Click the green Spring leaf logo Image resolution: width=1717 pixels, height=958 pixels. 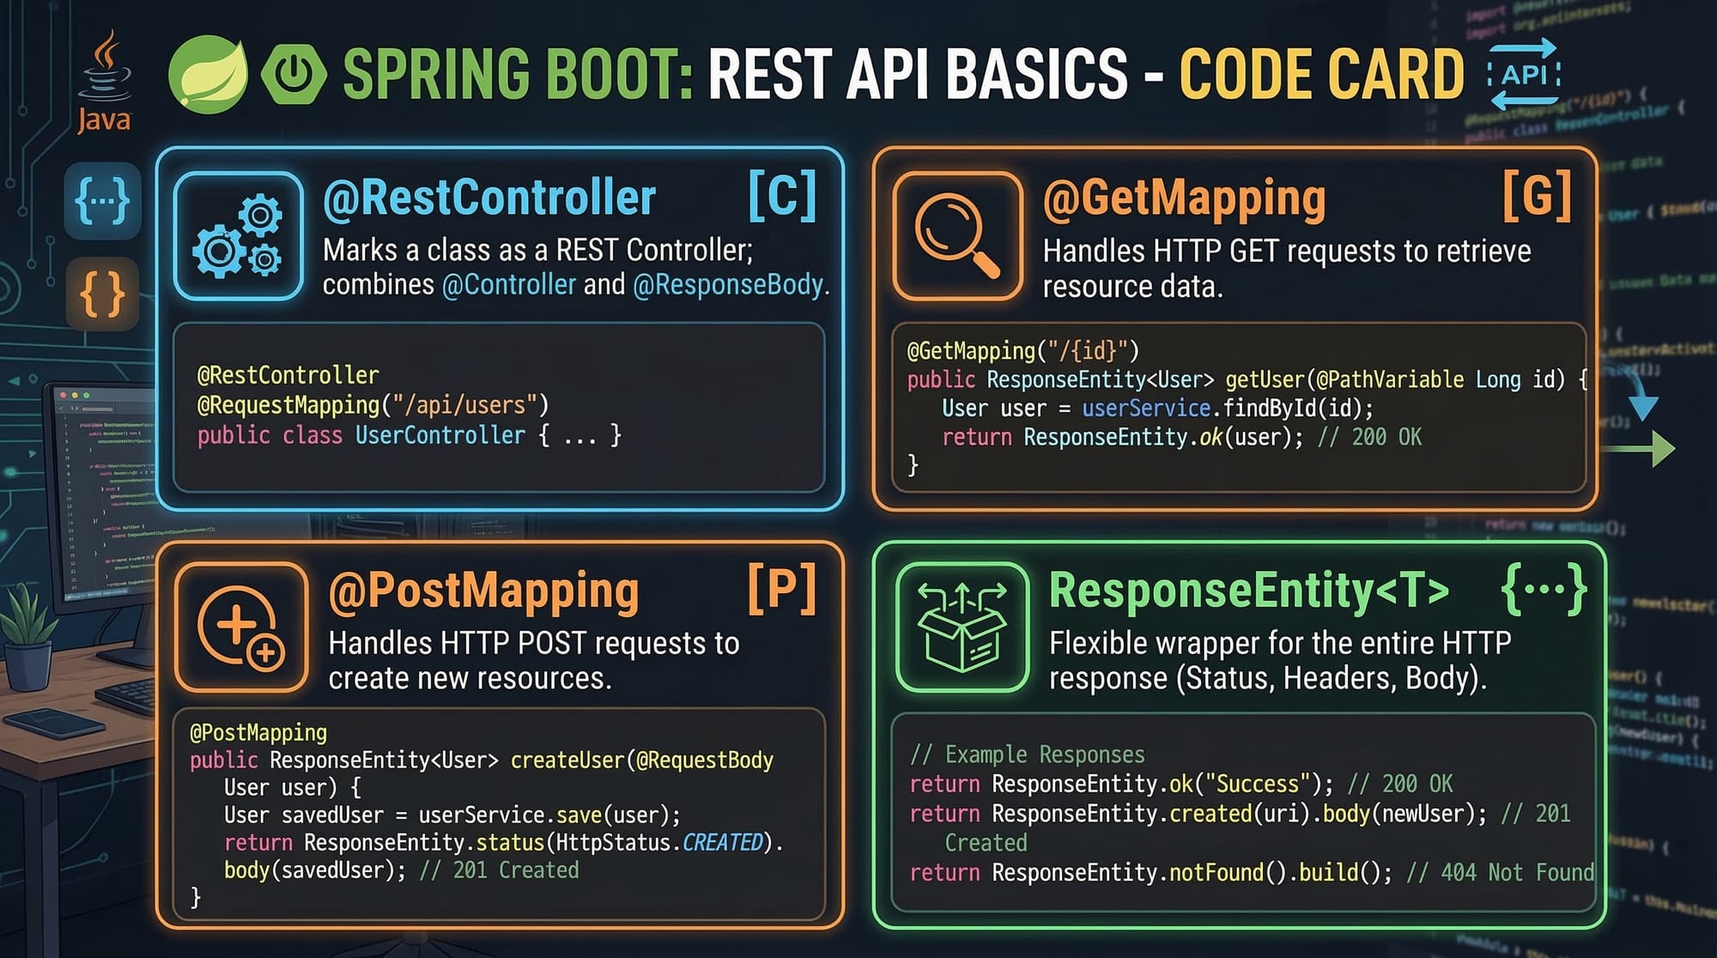[209, 74]
